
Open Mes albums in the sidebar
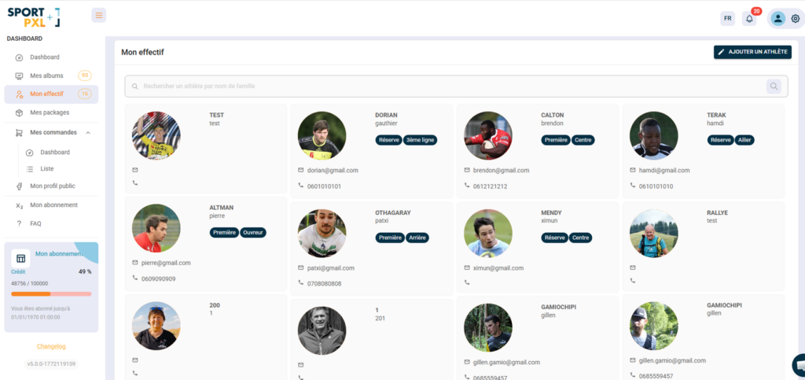pyautogui.click(x=46, y=76)
